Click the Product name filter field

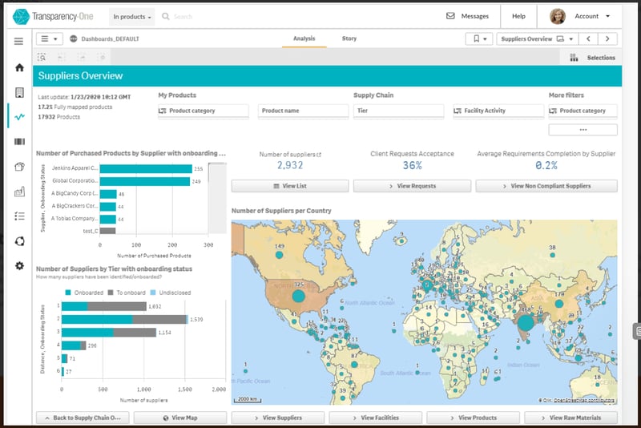[304, 111]
